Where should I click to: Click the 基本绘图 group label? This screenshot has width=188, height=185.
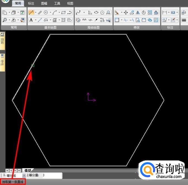pyautogui.click(x=50, y=28)
